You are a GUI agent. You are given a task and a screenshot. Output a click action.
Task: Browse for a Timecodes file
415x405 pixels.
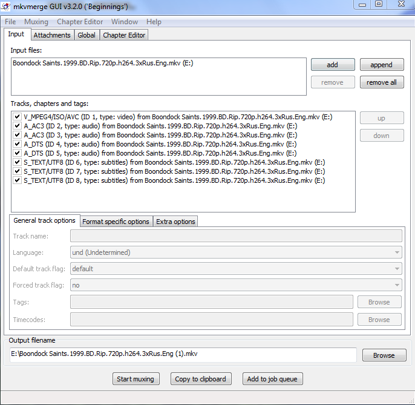point(379,320)
